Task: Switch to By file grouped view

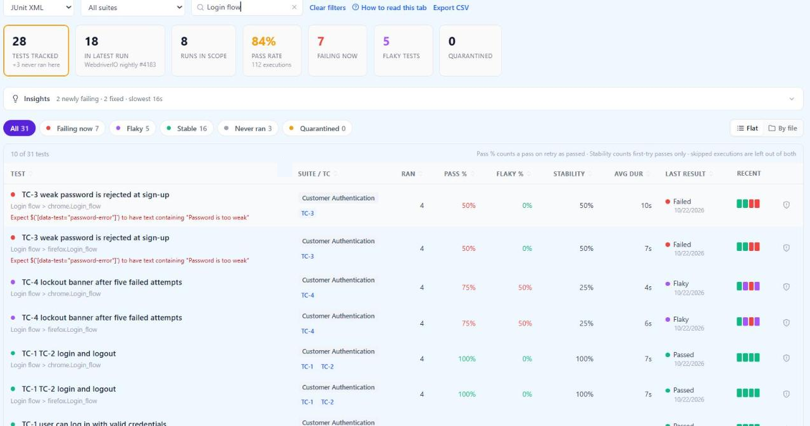Action: click(783, 128)
